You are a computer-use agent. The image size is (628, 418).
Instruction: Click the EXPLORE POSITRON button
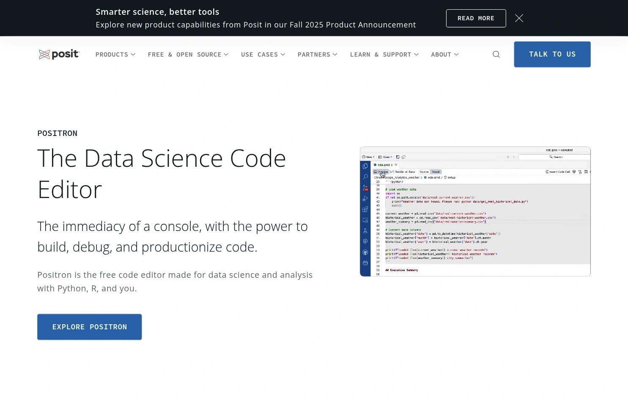(90, 327)
